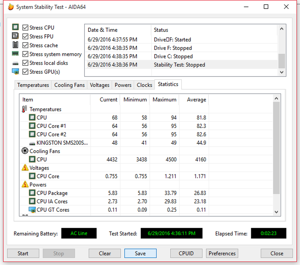Click the cache chip icon beside Stress cache
The image size is (300, 265).
pos(15,45)
